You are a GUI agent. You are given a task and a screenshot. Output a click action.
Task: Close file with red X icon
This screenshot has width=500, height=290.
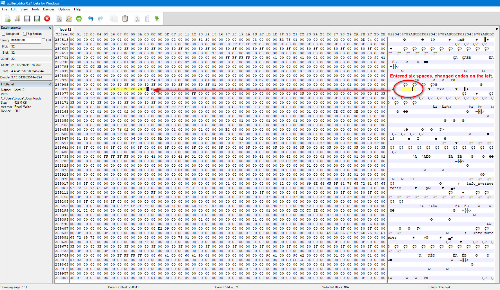(47, 19)
